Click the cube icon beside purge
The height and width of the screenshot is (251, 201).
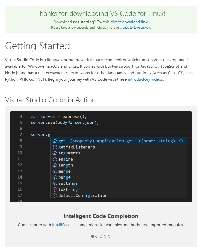(55, 177)
